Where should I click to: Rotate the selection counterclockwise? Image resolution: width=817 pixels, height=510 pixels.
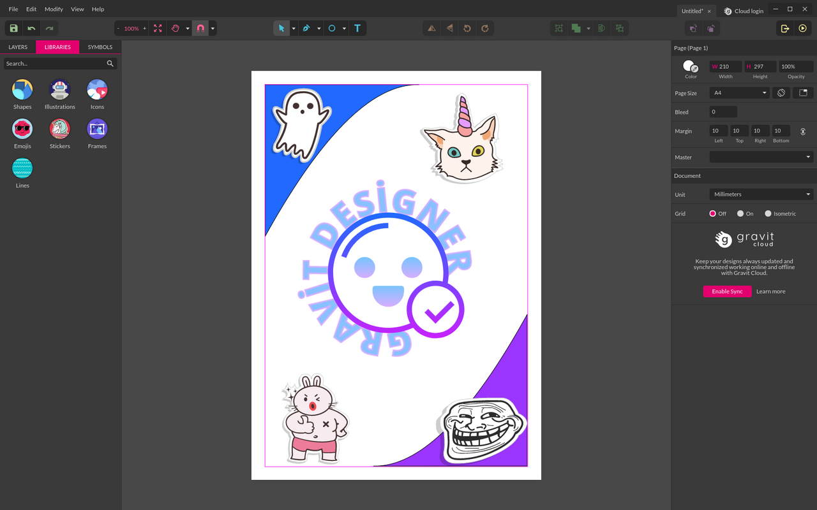467,29
